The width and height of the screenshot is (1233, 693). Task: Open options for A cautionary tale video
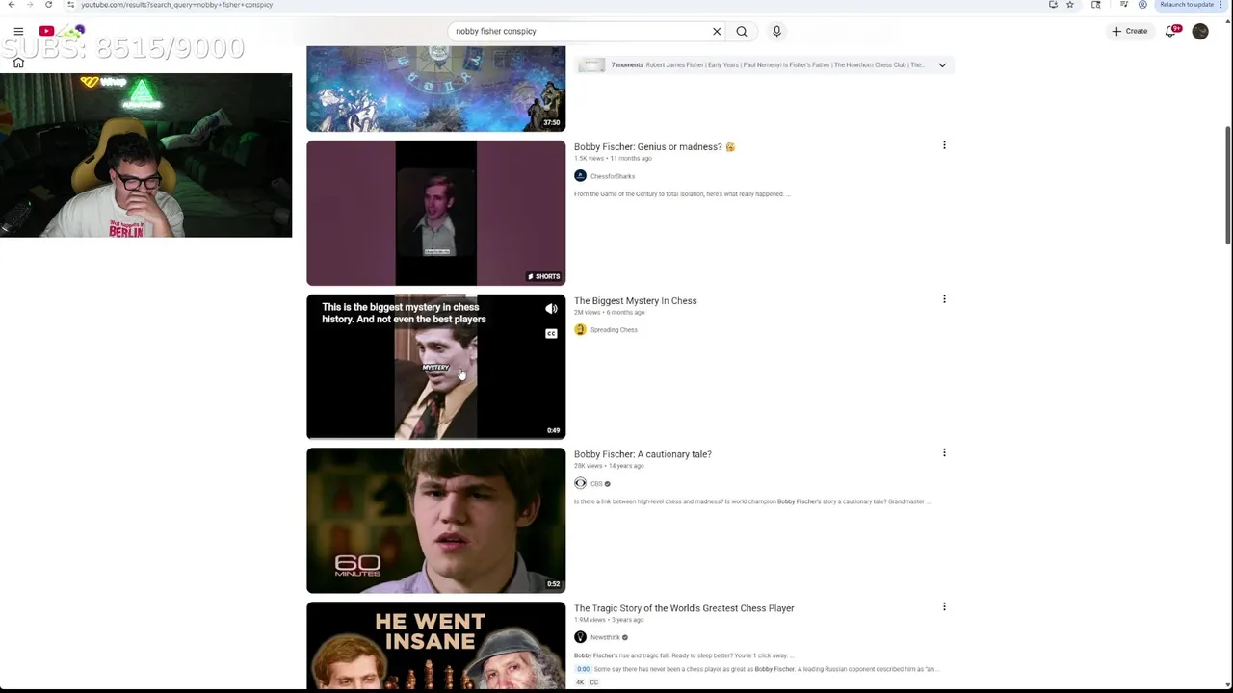944,452
